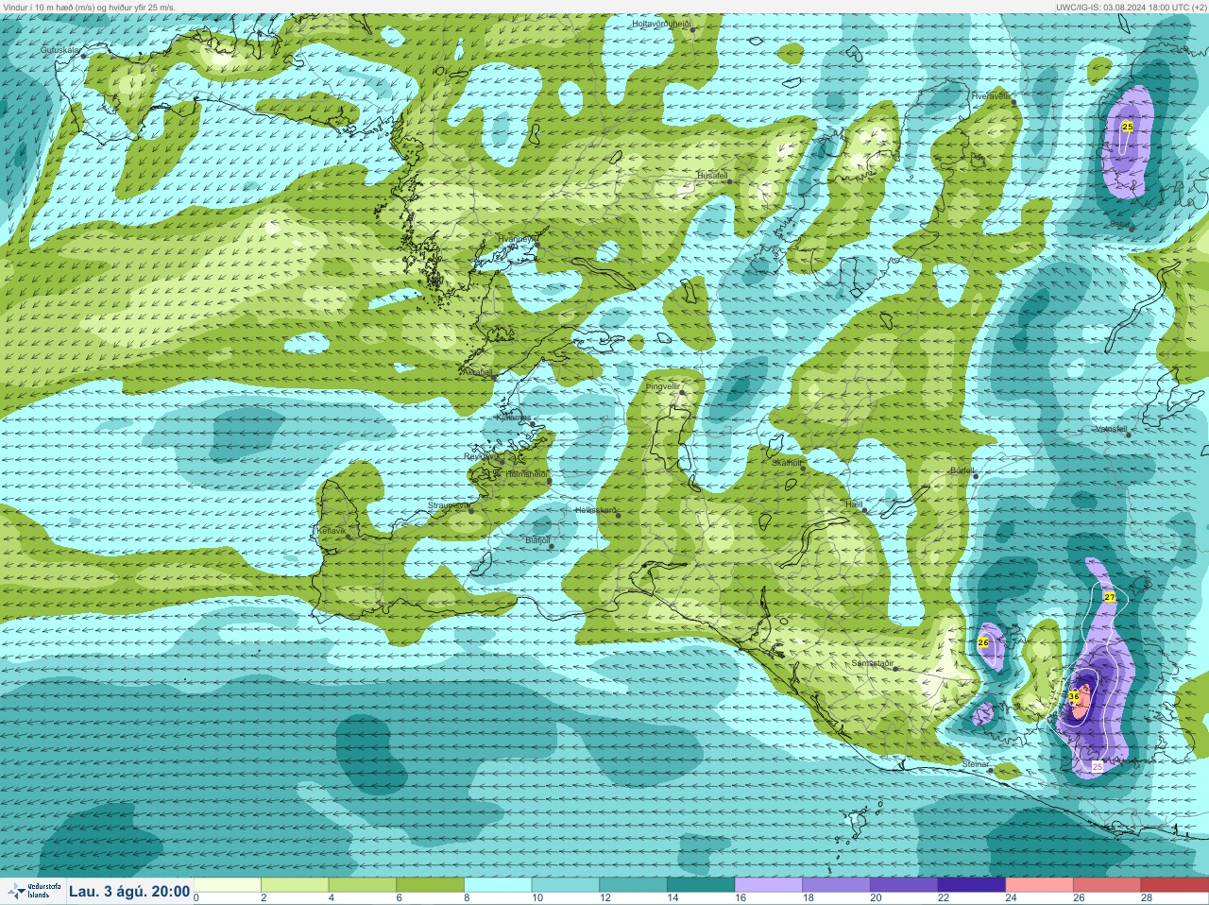Select the 12–14 m/s teal legend swatch
The image size is (1209, 905).
pos(633,885)
